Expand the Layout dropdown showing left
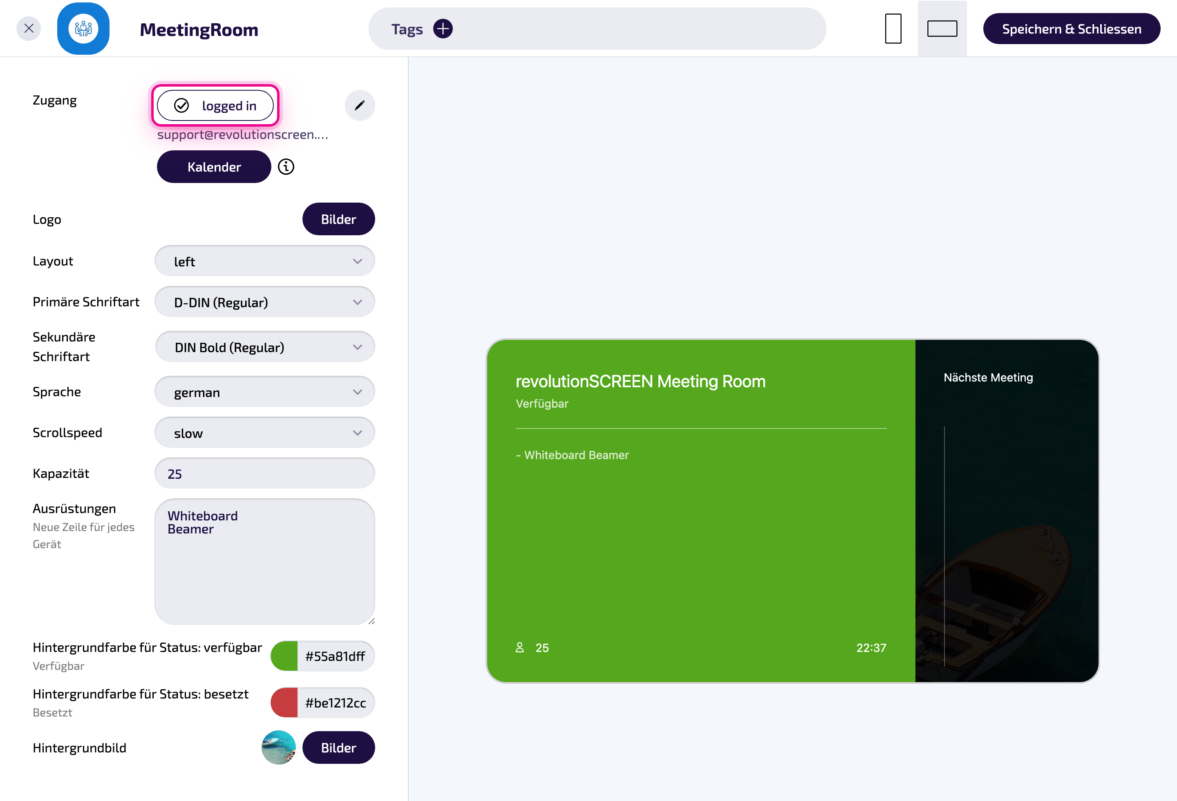1177x801 pixels. (x=265, y=261)
